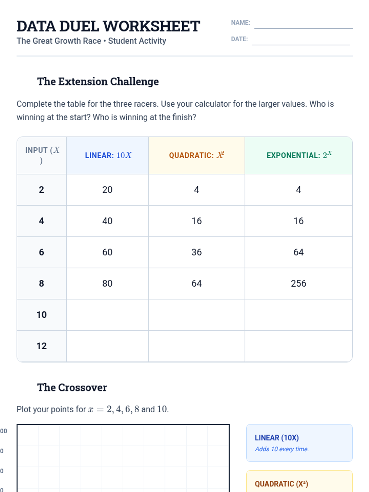Select the empty Linear cell for input 10
This screenshot has width=369, height=492.
coord(107,315)
